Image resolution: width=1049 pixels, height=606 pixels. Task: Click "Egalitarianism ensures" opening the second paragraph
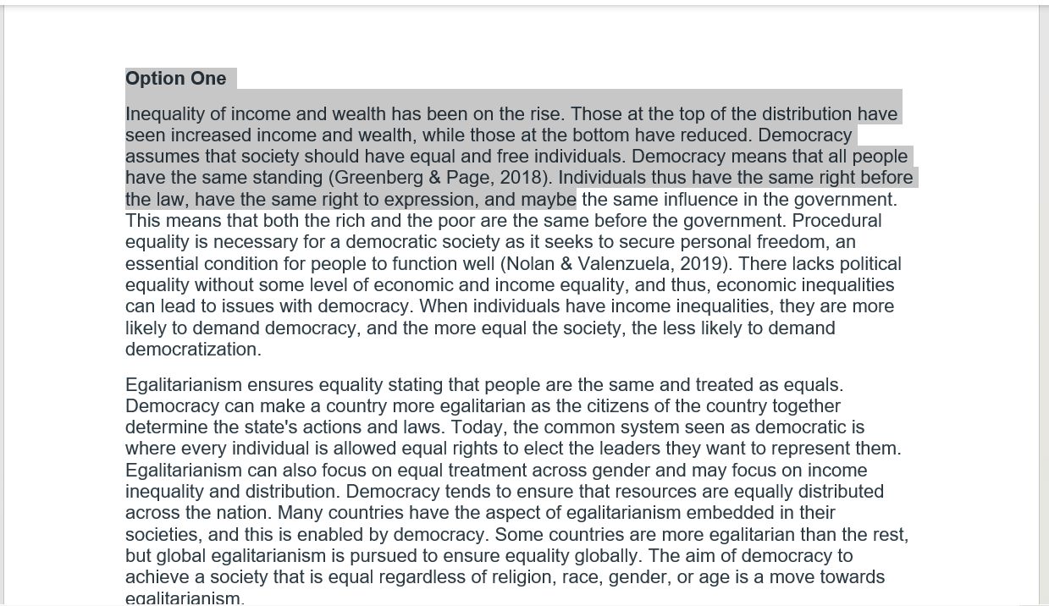(218, 385)
